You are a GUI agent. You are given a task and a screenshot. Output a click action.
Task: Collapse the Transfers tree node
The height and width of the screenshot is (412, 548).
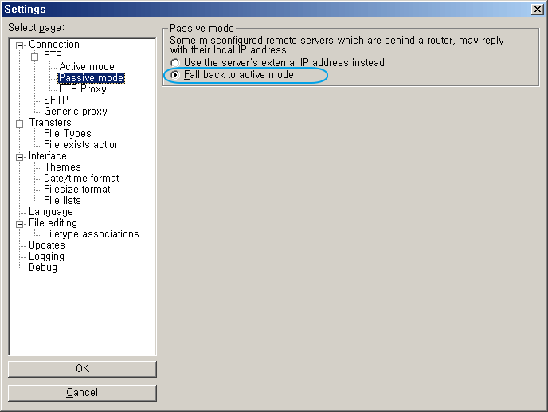pyautogui.click(x=20, y=124)
